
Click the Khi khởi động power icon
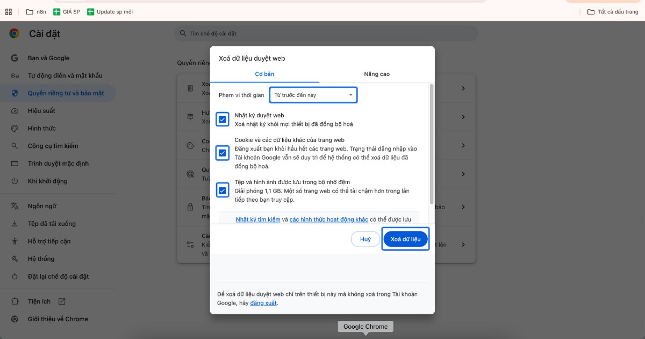tap(15, 181)
